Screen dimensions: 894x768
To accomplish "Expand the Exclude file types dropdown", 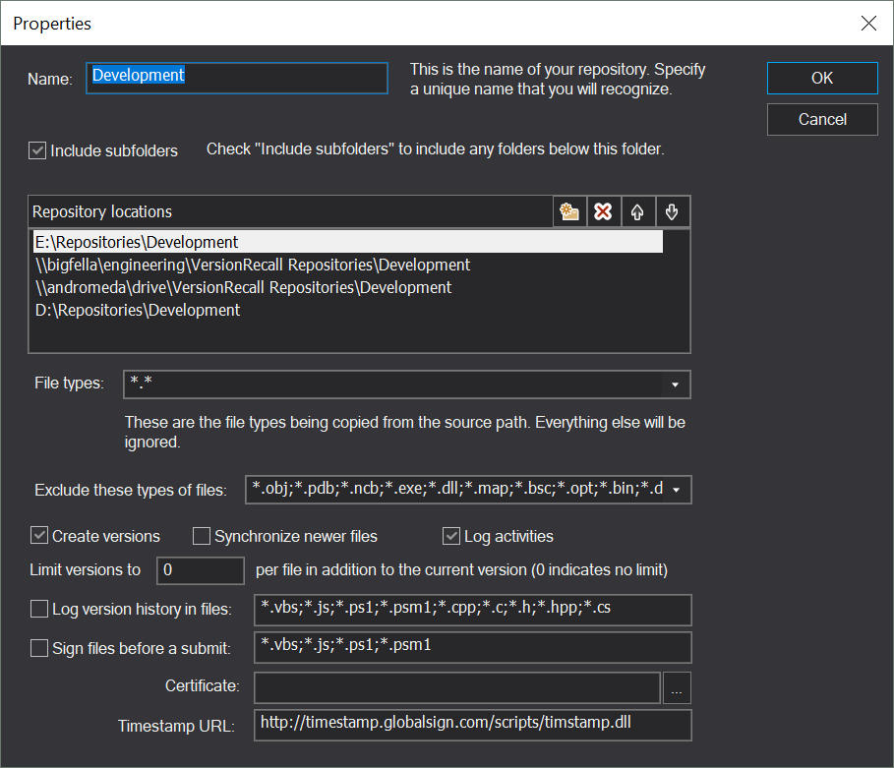I will pyautogui.click(x=677, y=490).
